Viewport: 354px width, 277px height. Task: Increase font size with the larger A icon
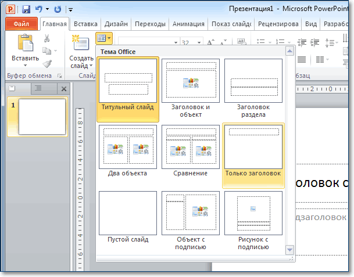(210, 42)
